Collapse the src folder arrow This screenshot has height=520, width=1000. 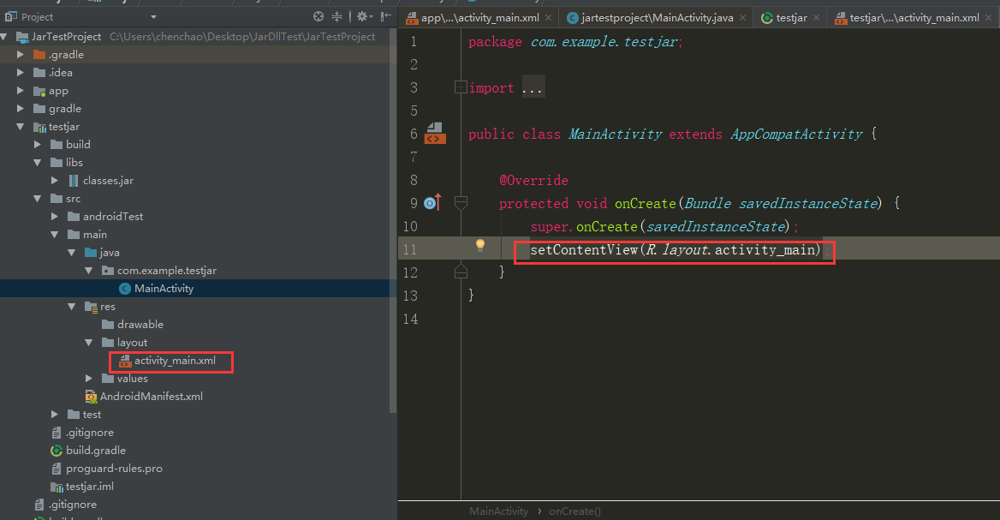pos(38,199)
